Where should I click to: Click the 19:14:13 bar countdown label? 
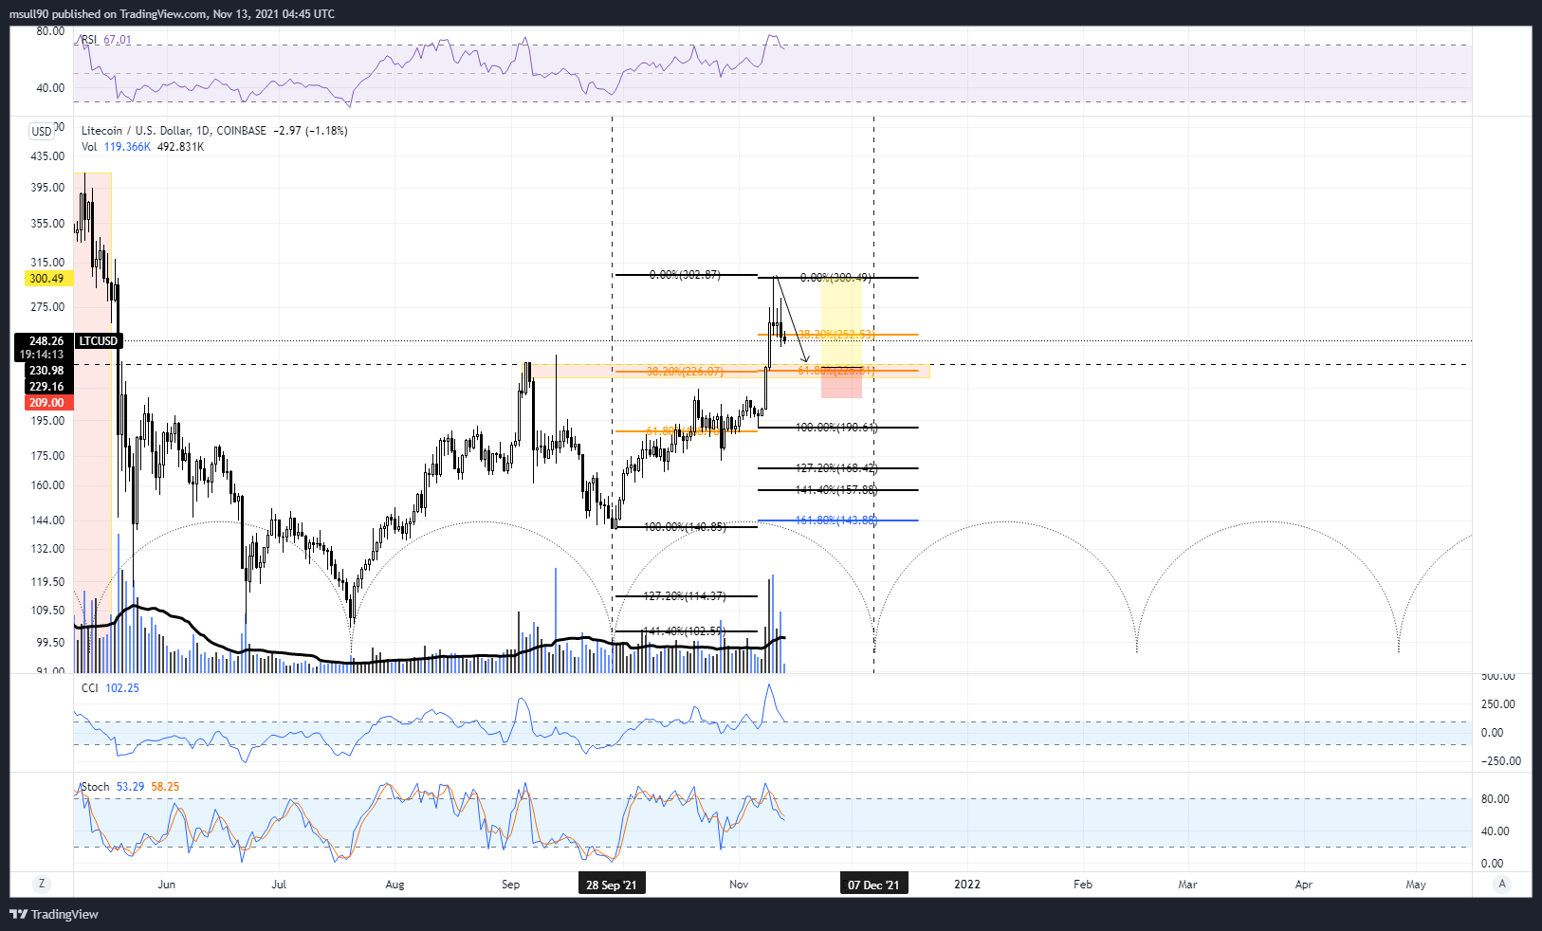(x=42, y=355)
